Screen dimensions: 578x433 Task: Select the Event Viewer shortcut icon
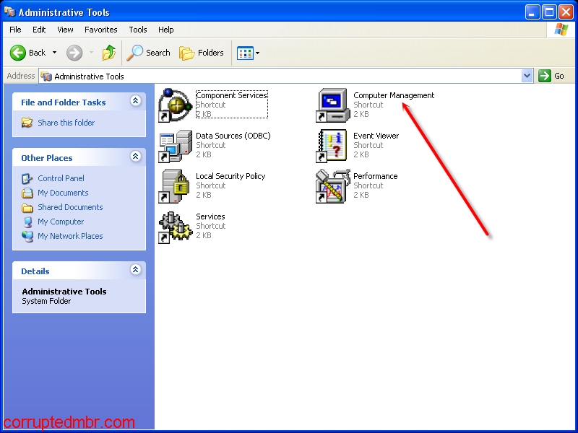pyautogui.click(x=332, y=145)
